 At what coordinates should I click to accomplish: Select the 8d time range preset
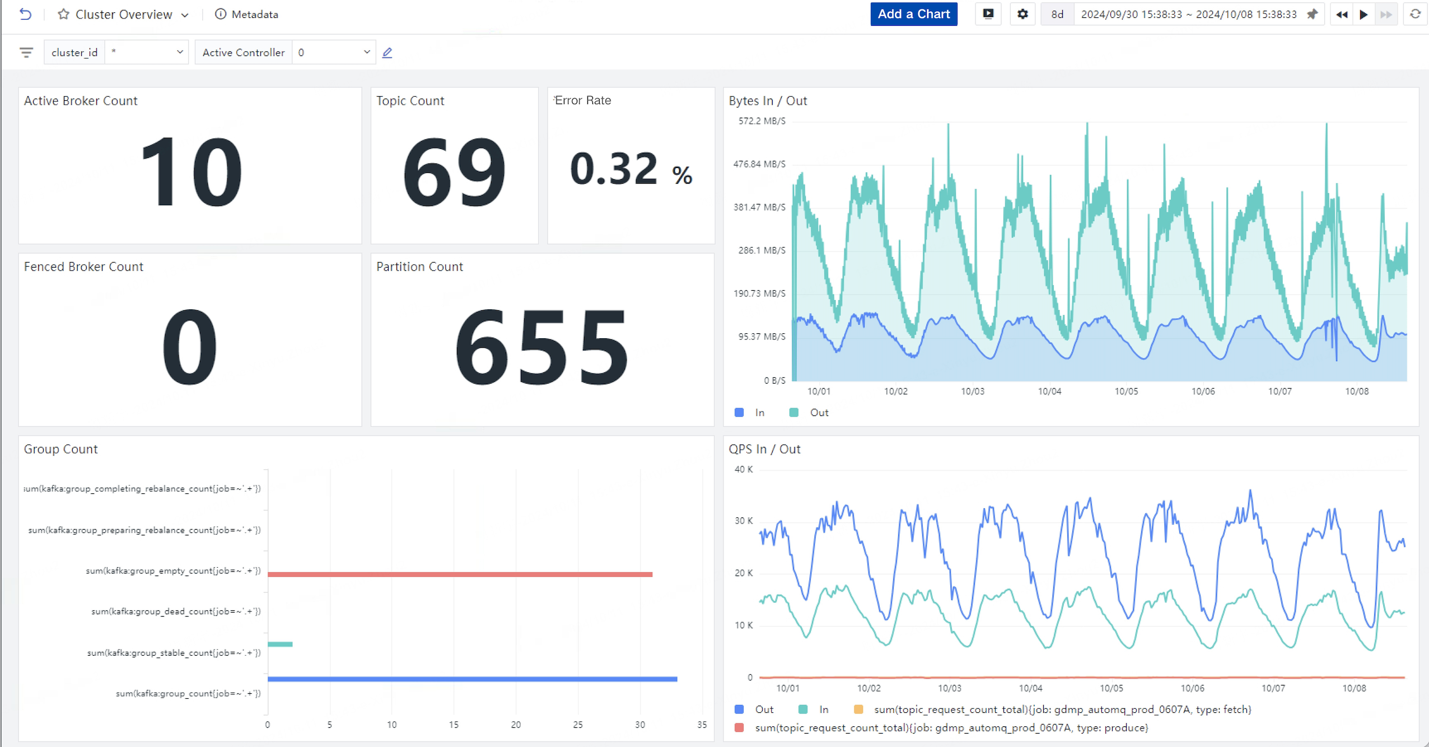pyautogui.click(x=1057, y=14)
